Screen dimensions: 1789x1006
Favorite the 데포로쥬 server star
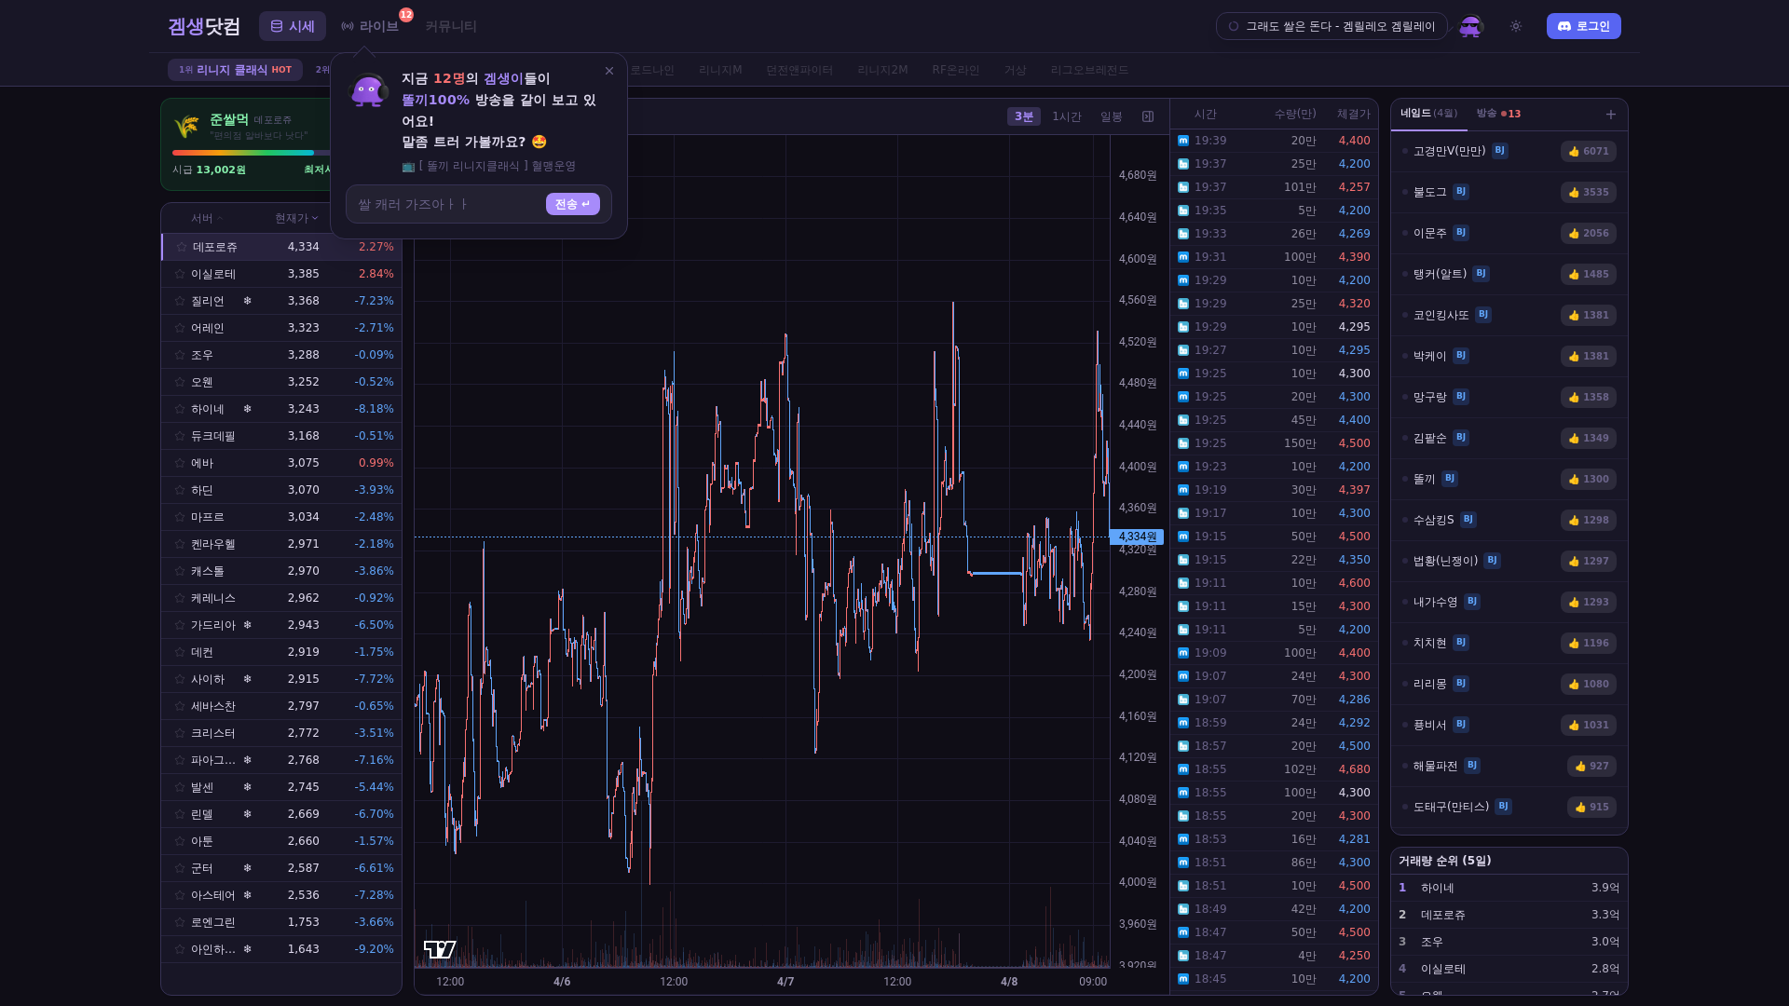pyautogui.click(x=182, y=247)
